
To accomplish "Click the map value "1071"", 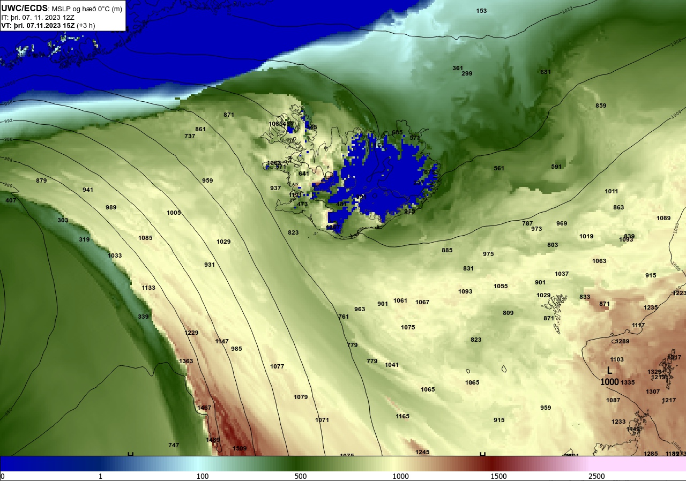I will [322, 420].
